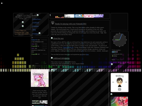
Task: Click the RUISED shop button
Action: [x=36, y=102]
